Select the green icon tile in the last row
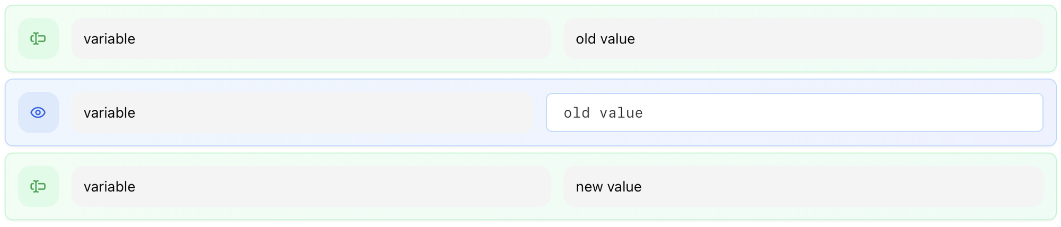Viewport: 1061px width, 227px height. tap(38, 187)
